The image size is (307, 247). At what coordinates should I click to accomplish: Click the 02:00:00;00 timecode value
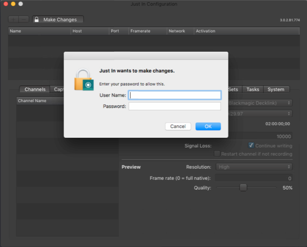coord(278,123)
